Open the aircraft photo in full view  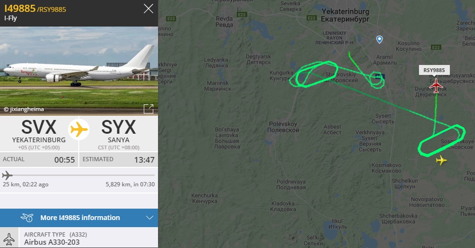click(149, 109)
